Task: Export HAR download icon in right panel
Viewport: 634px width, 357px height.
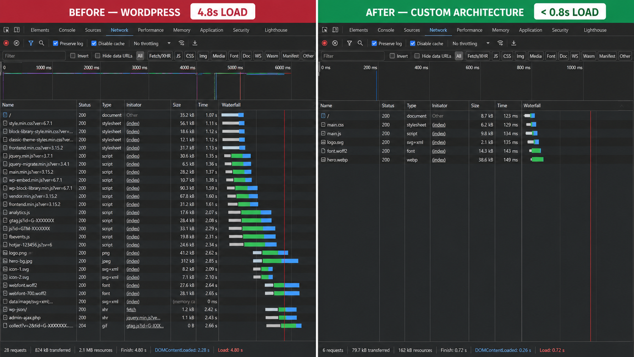Action: pos(514,43)
